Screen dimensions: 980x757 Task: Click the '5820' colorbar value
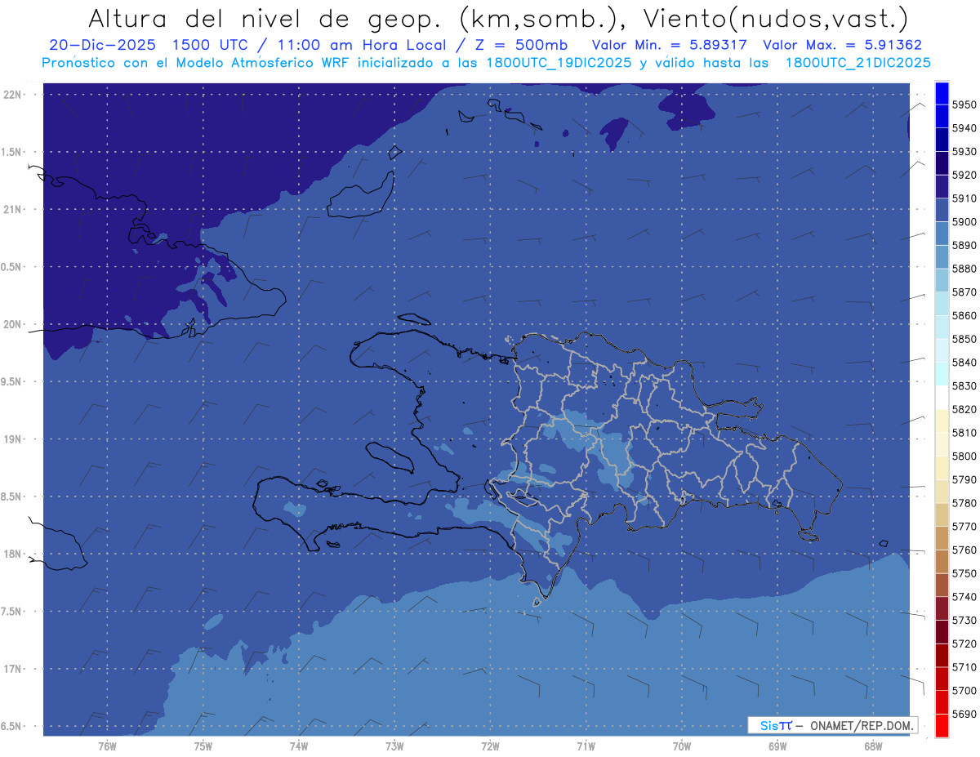tap(964, 409)
